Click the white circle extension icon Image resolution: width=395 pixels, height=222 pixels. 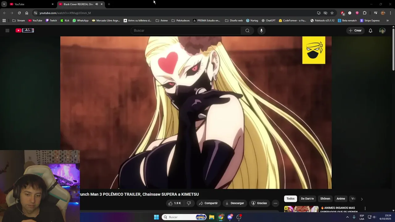click(350, 13)
